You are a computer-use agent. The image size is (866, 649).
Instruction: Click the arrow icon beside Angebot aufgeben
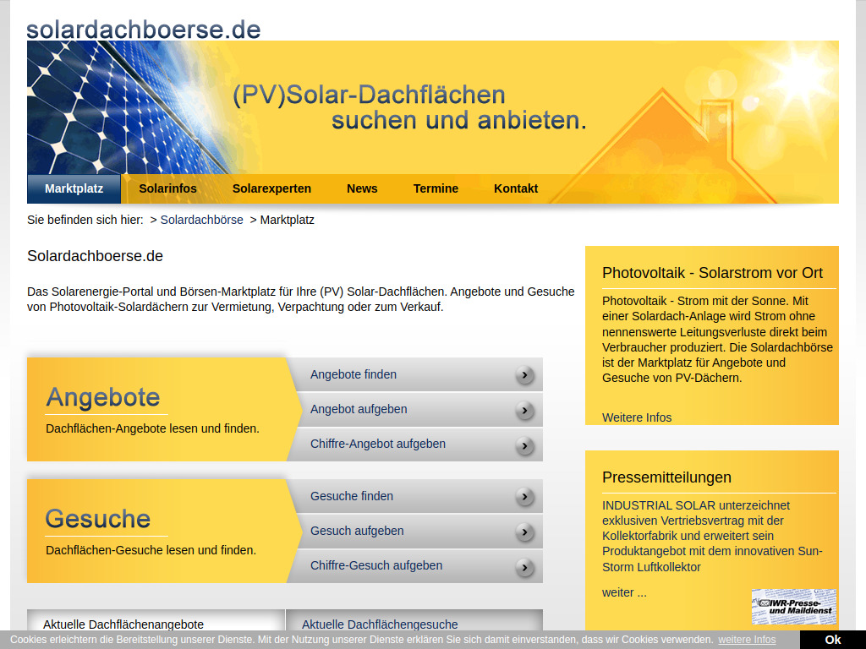click(x=526, y=409)
